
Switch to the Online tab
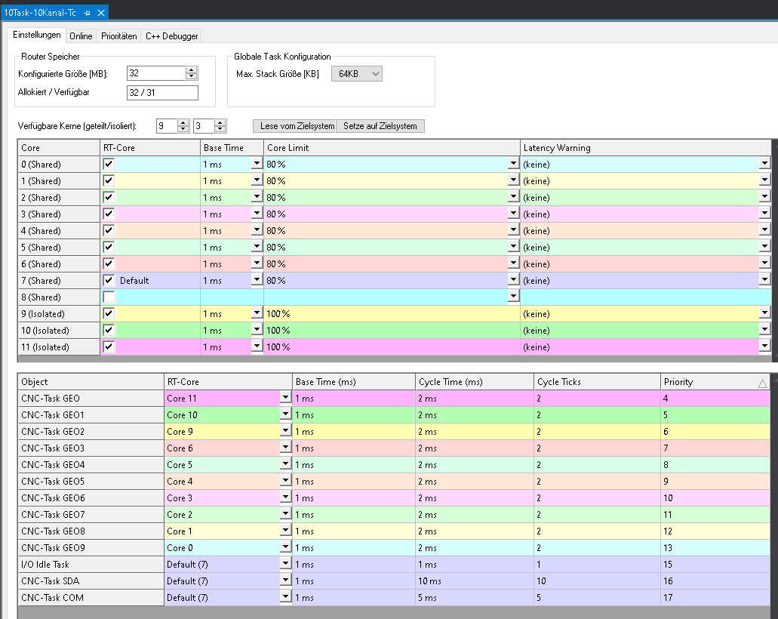pos(81,36)
